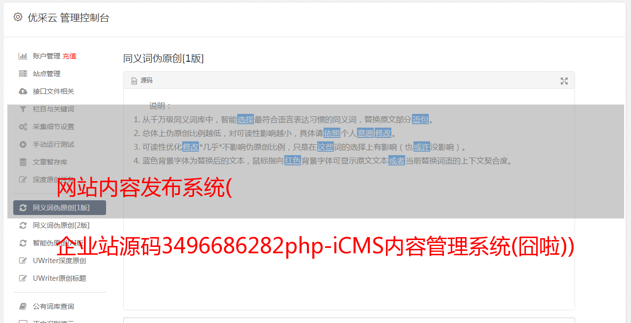
Task: Click the play circle icon for 手动运行测试
Action: pyautogui.click(x=23, y=144)
